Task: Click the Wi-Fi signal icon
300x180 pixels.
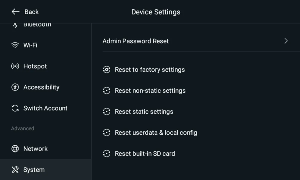Action: [x=15, y=45]
